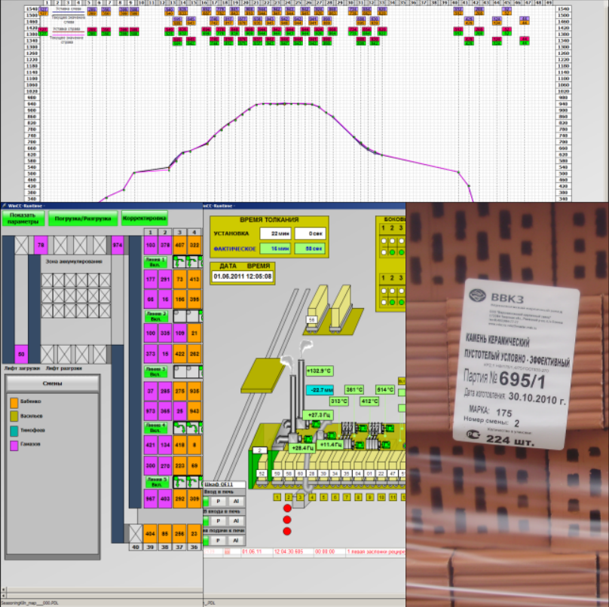Image resolution: width=609 pixels, height=607 pixels.
Task: Click the 16 мин actual time value
Action: point(275,249)
